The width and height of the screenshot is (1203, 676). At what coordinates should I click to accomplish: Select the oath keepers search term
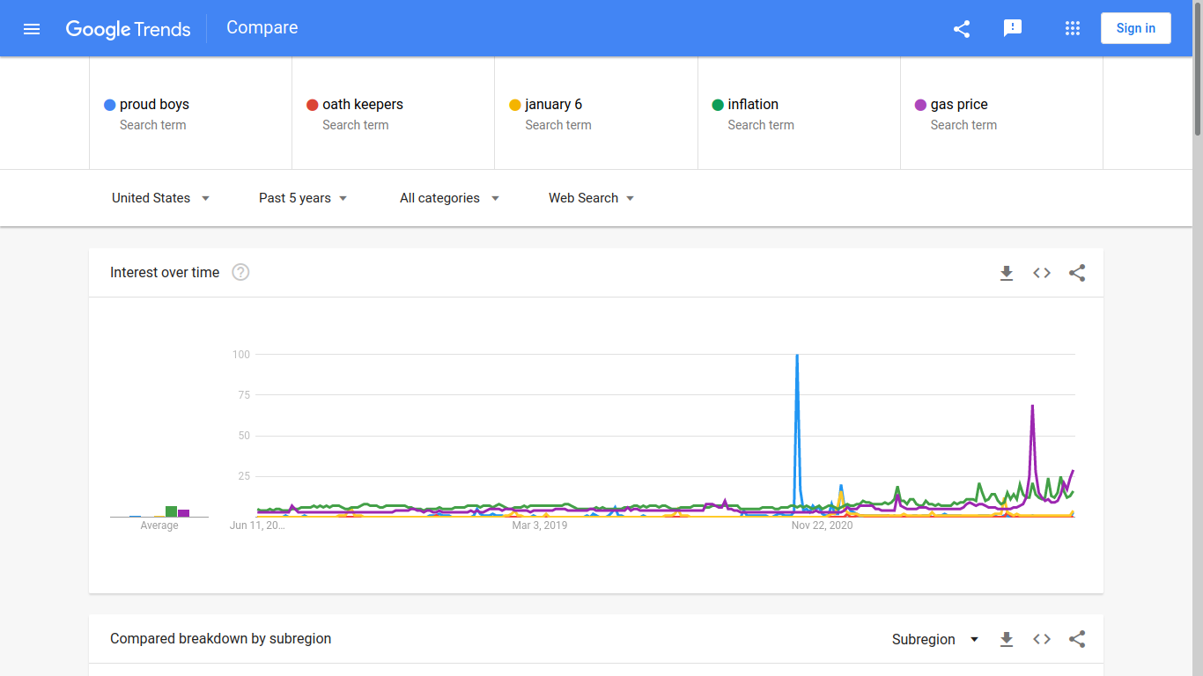point(393,114)
